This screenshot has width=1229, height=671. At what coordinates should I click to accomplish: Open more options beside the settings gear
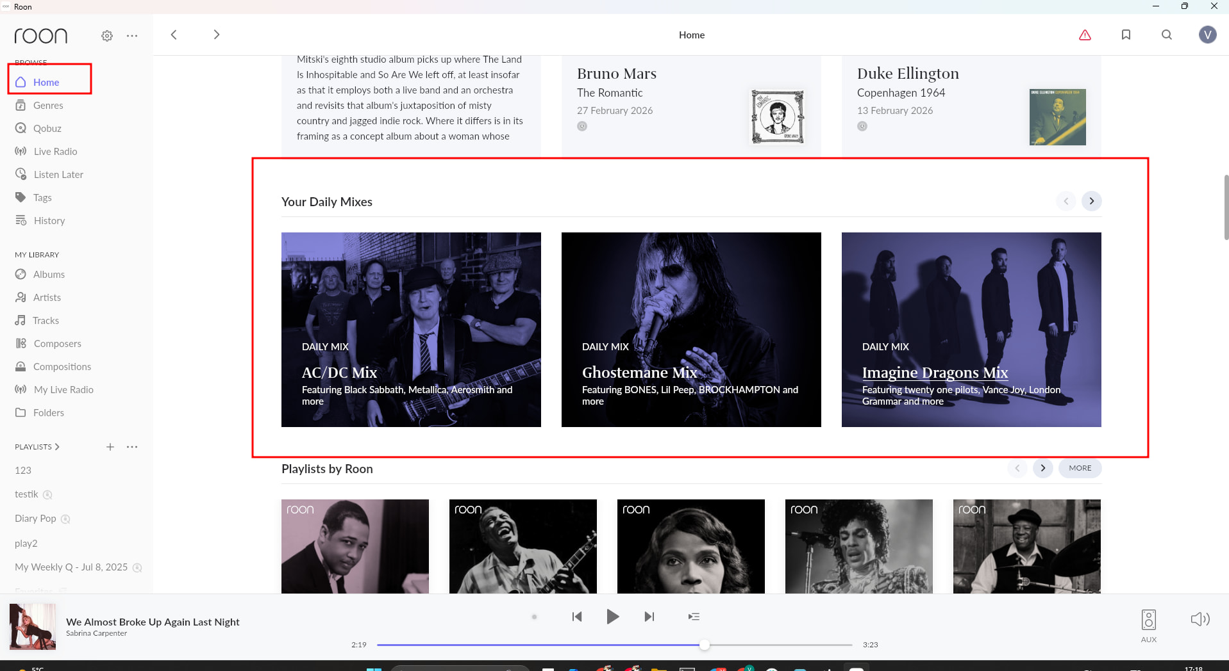click(x=132, y=36)
